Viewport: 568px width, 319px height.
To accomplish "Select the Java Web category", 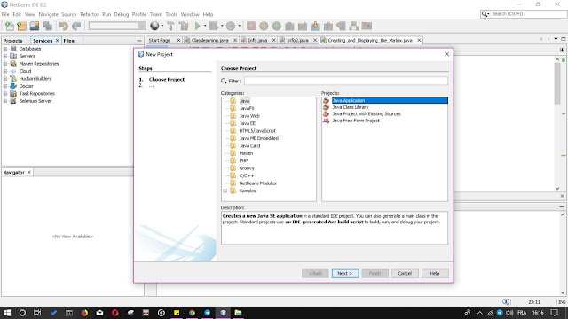I will [249, 116].
